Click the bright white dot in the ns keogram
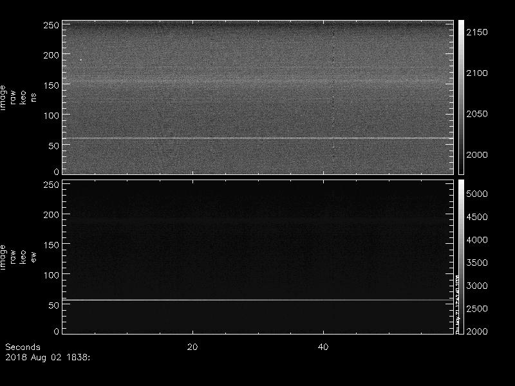Screen dimensions: 515x386 coord(81,60)
